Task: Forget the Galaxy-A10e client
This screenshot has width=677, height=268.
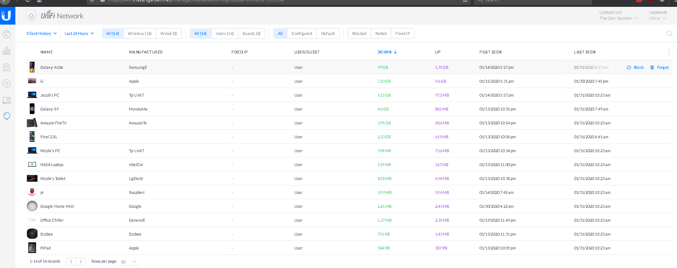Action: [x=659, y=67]
